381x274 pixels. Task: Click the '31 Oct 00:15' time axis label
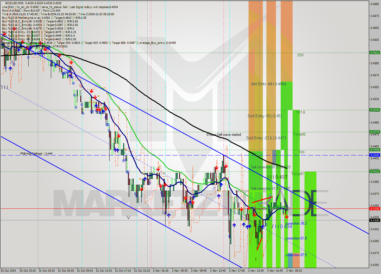tap(47, 271)
